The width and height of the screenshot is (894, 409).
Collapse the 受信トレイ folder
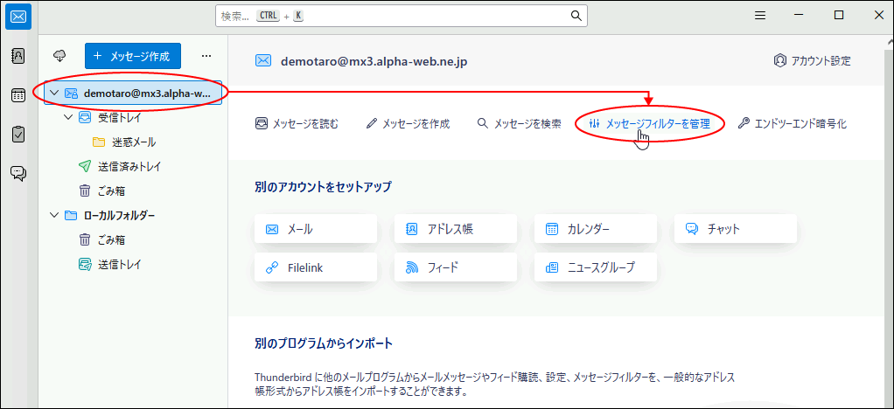(68, 117)
